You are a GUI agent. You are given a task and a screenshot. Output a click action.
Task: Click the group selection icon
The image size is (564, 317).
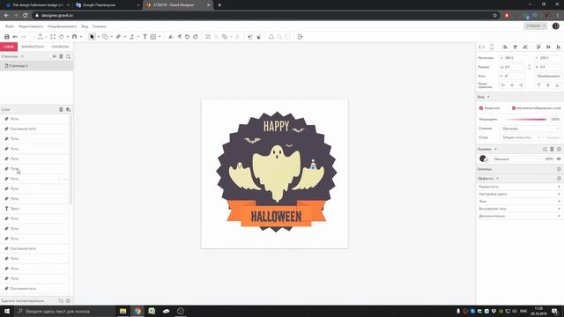(x=208, y=37)
